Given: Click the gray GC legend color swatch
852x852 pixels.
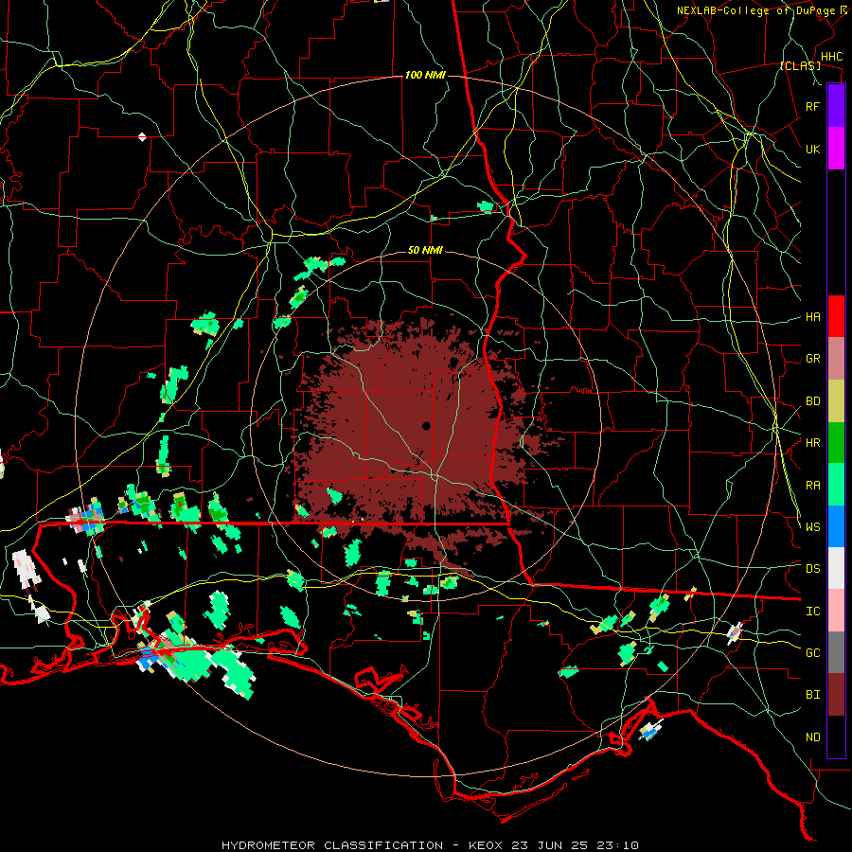Looking at the screenshot, I should (x=836, y=652).
